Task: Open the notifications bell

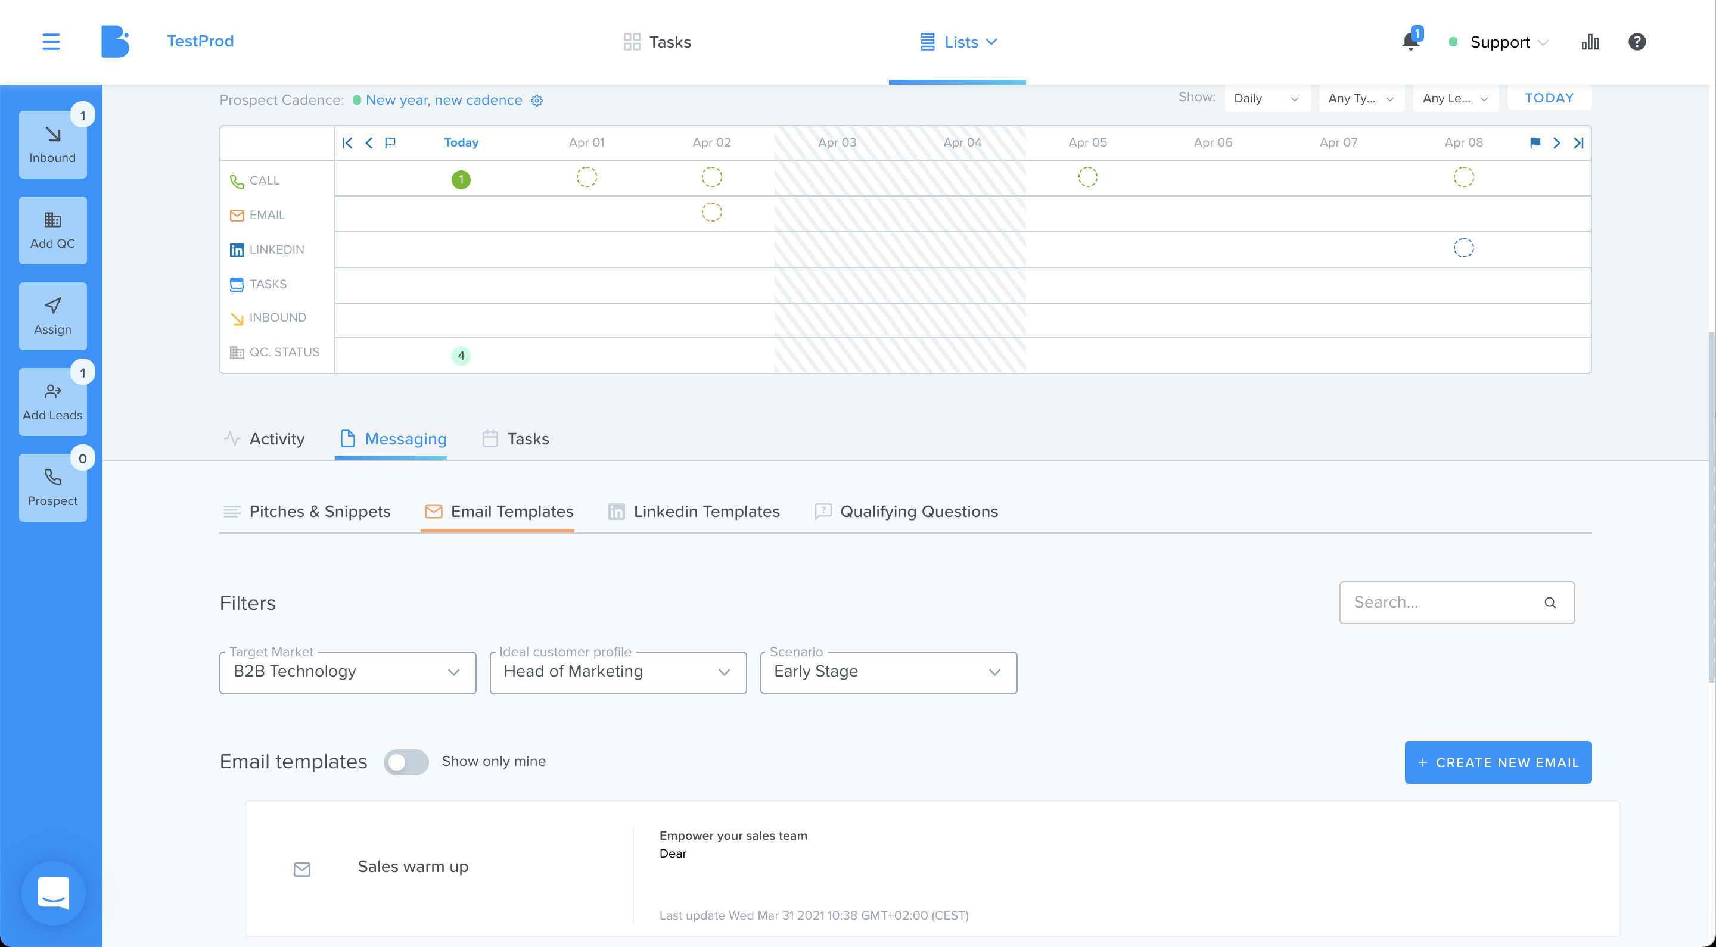Action: (1410, 41)
